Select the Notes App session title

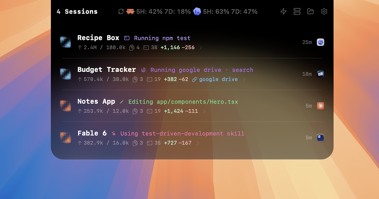tap(96, 102)
